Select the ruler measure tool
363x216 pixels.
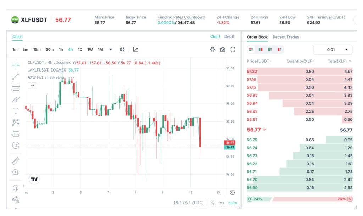tap(16, 161)
